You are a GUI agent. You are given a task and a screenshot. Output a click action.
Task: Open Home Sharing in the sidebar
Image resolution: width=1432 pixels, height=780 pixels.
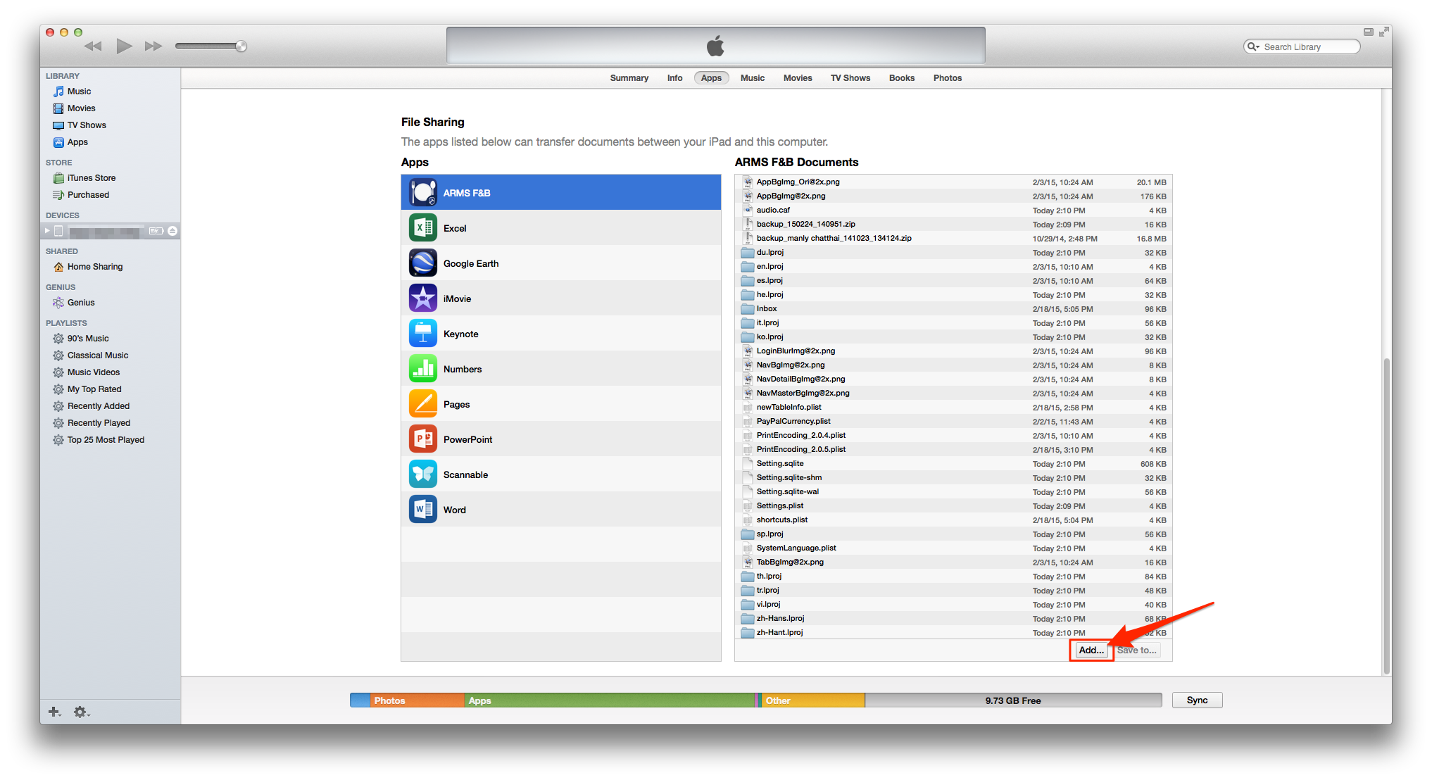click(x=94, y=267)
